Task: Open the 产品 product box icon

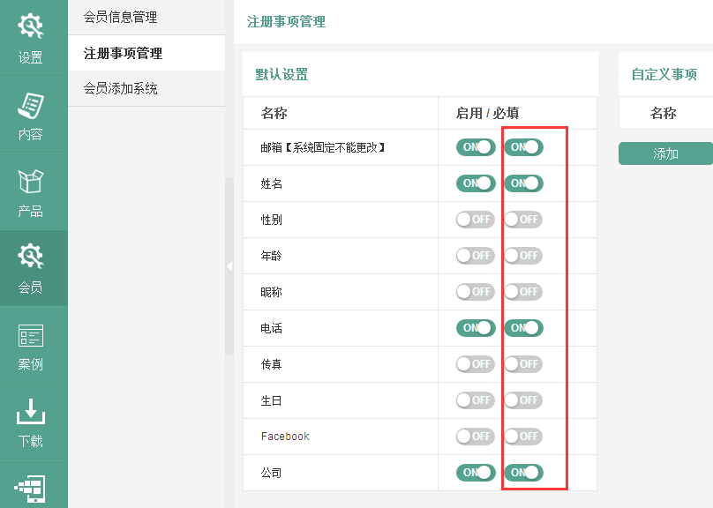Action: [x=32, y=191]
